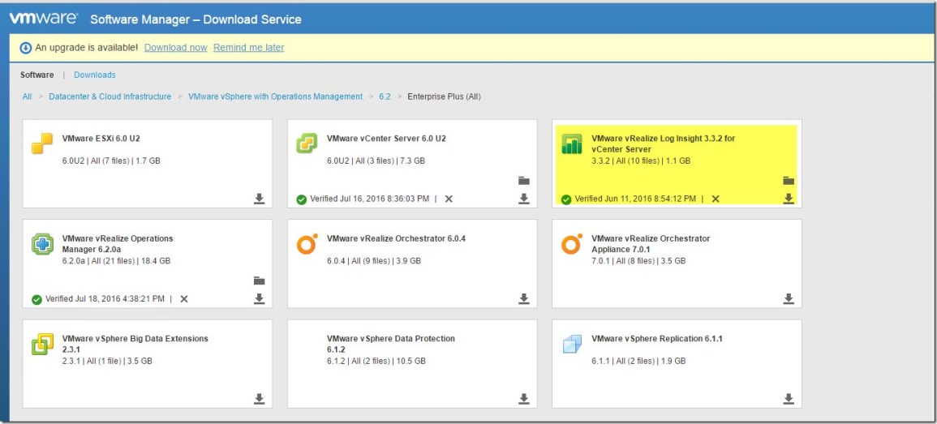Click the Download now upgrade link

click(175, 48)
